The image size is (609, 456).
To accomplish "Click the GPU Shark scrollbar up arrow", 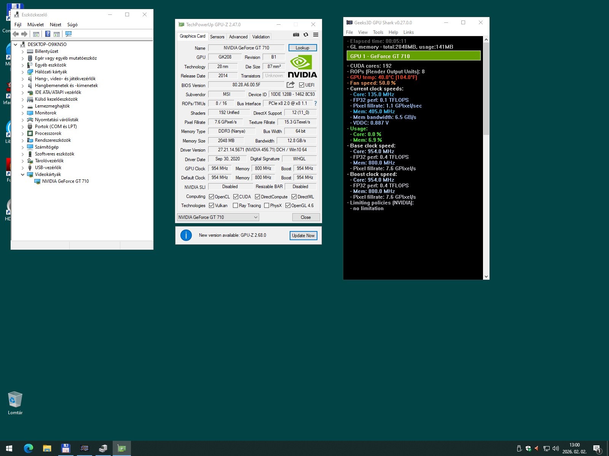I will [486, 40].
